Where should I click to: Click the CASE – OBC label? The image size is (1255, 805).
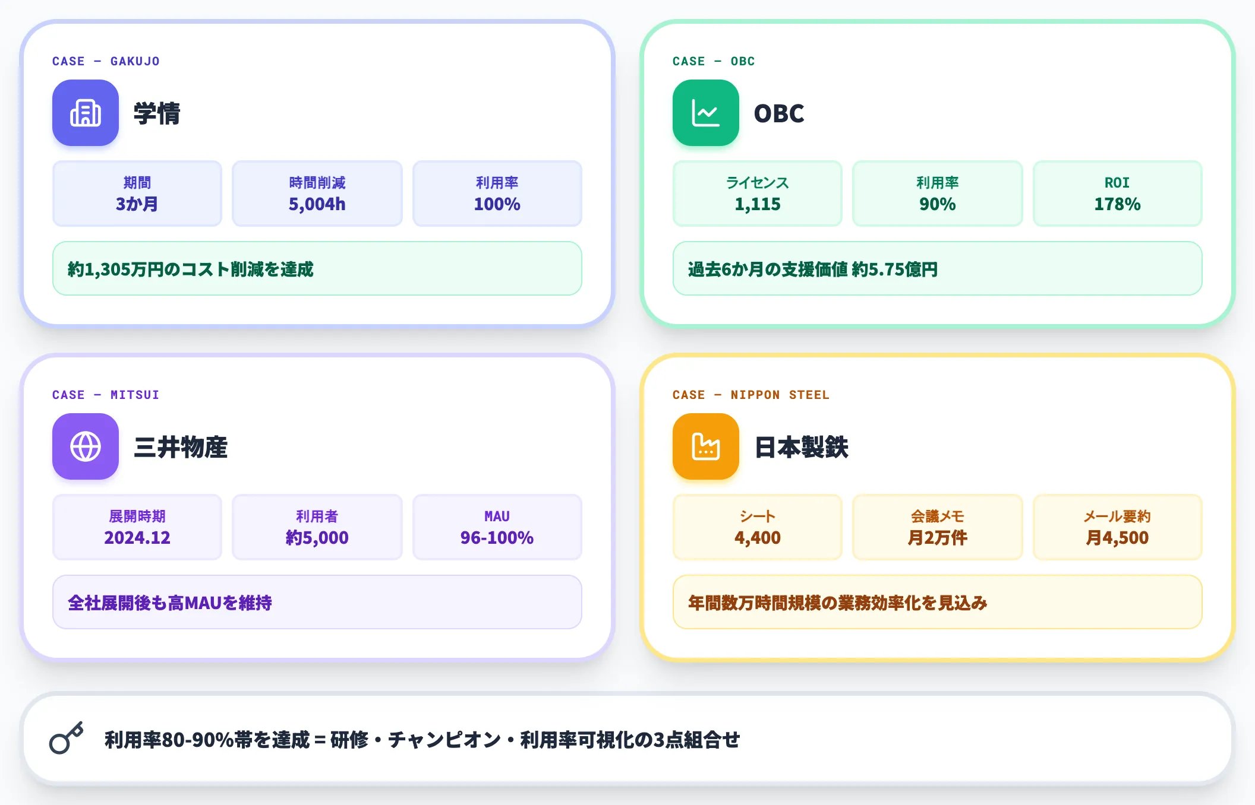pos(714,61)
